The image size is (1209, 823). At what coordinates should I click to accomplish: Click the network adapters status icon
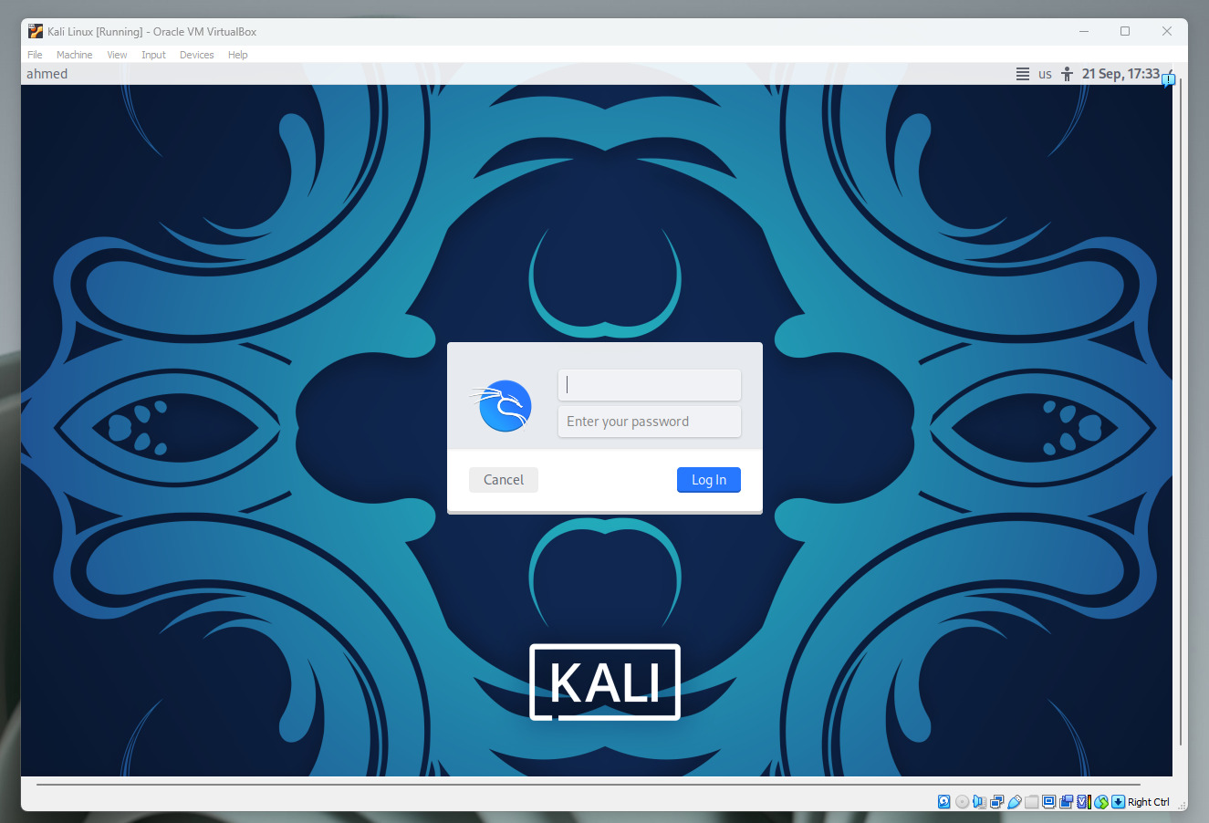point(996,802)
